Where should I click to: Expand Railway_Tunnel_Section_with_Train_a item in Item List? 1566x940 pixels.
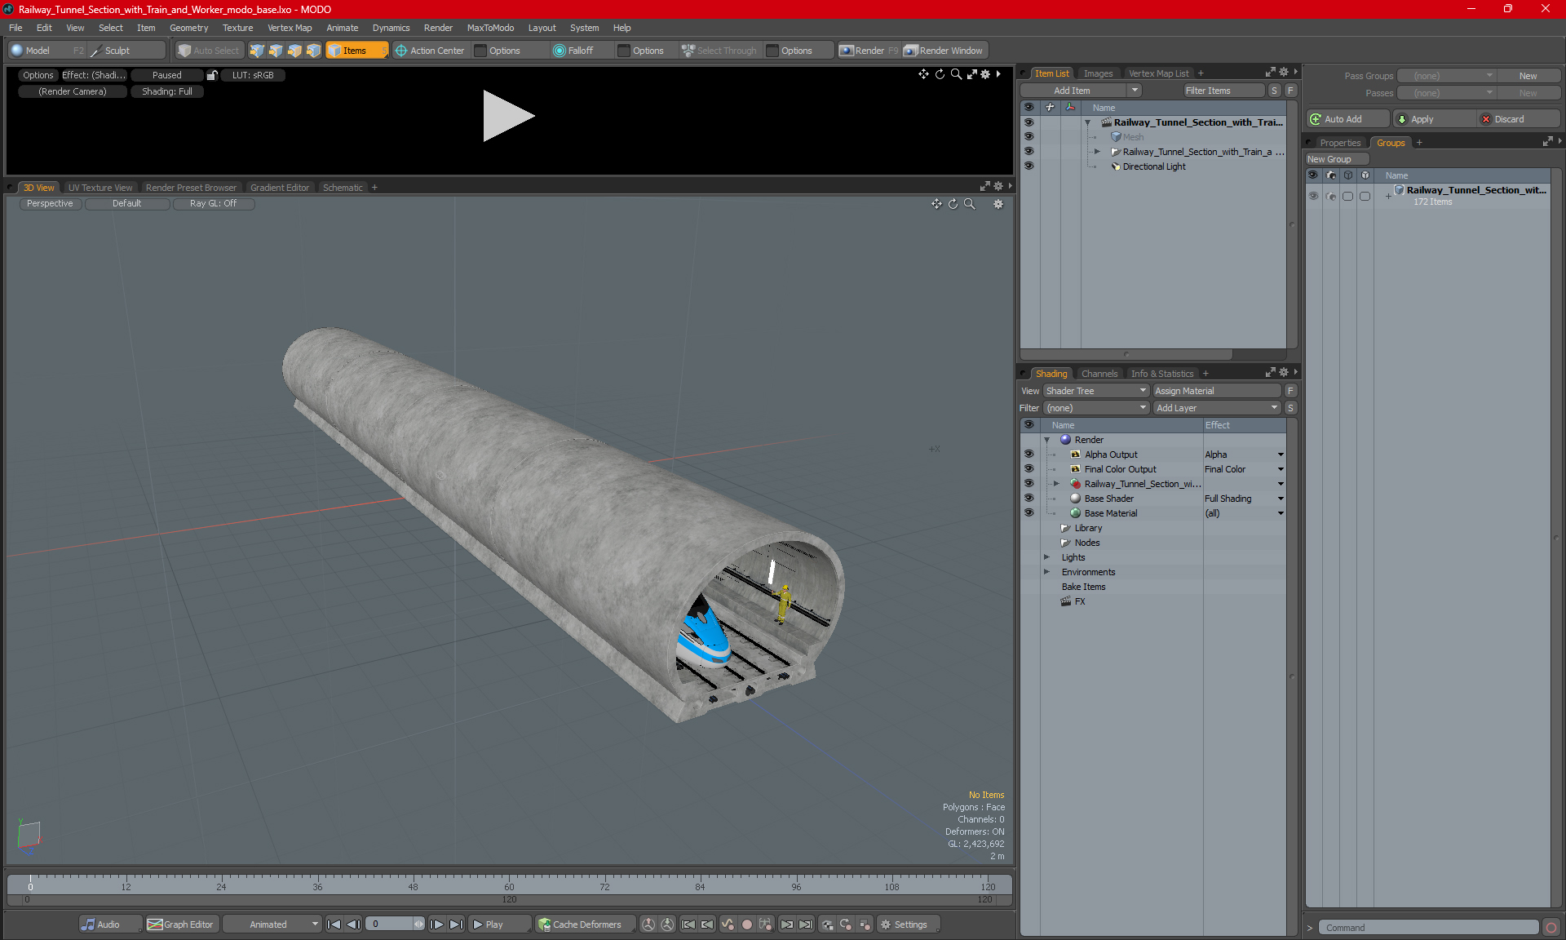1097,152
